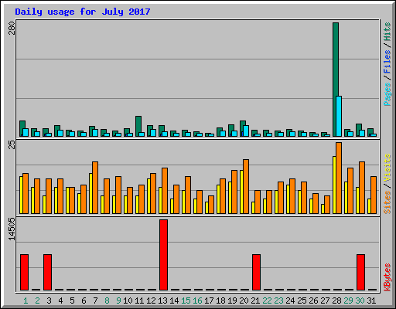Click the 'Sites' legend label
Screen dimensions: 396x309
pos(387,202)
